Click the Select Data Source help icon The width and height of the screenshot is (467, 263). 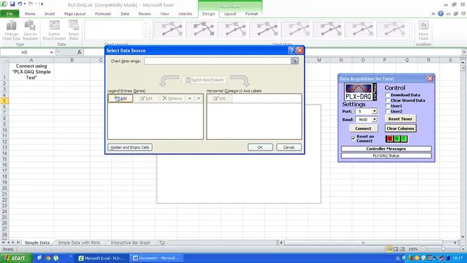pos(291,50)
